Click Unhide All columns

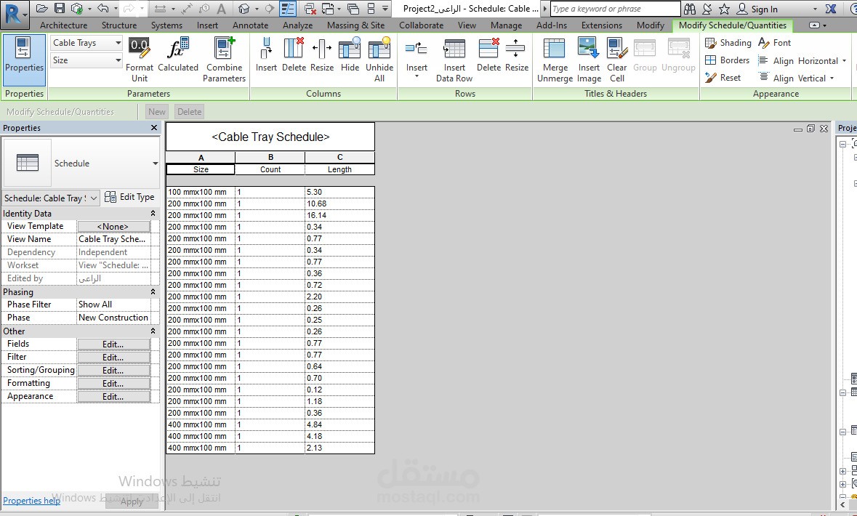coord(379,60)
